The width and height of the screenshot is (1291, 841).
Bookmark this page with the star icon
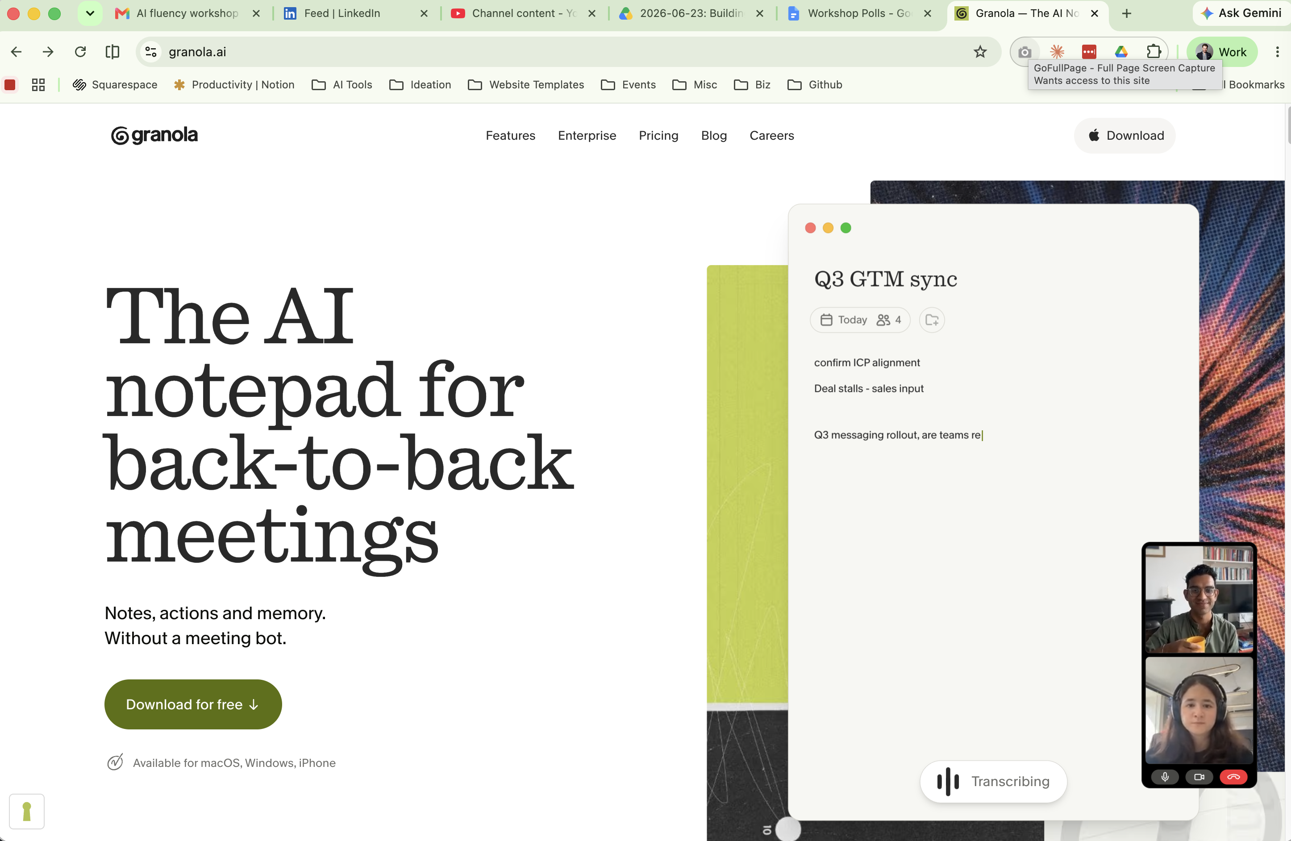coord(980,52)
